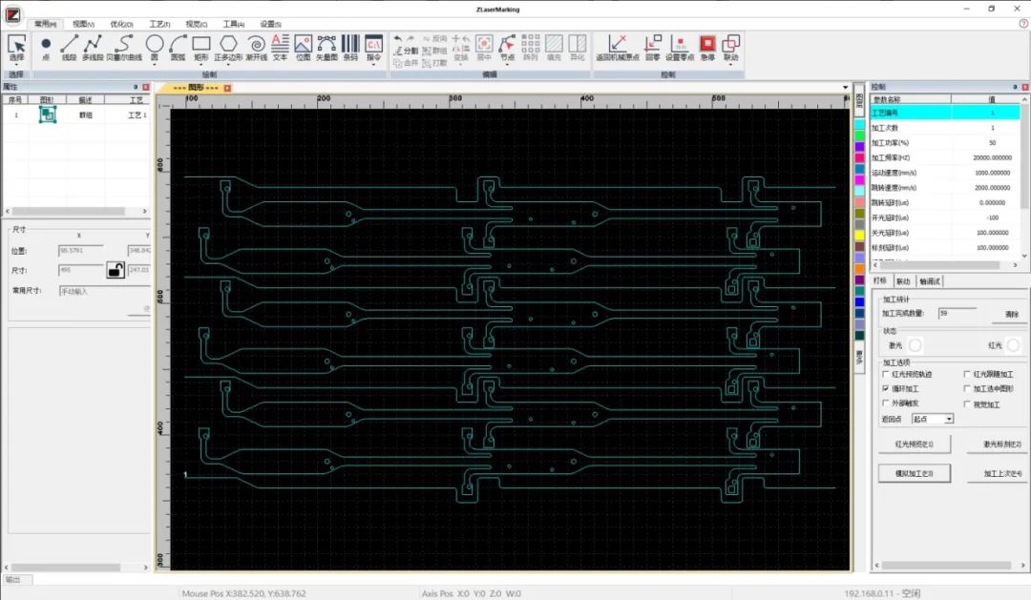The image size is (1031, 600).
Task: Select the 贝塞尔曲线 Bezier curve tool
Action: pos(123,48)
